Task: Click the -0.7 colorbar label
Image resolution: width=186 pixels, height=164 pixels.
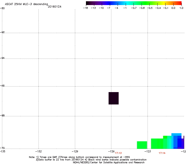Action: click(134, 8)
